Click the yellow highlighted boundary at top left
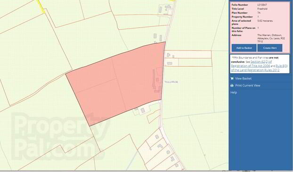 point(41,6)
